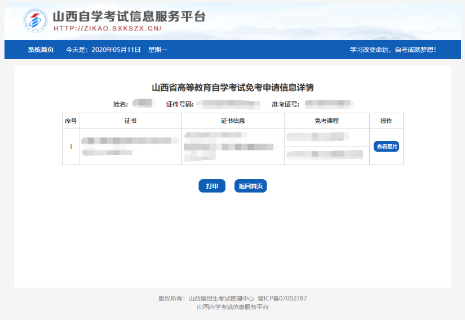Select the date text 2020年05月11日
Image resolution: width=465 pixels, height=320 pixels.
[x=116, y=50]
